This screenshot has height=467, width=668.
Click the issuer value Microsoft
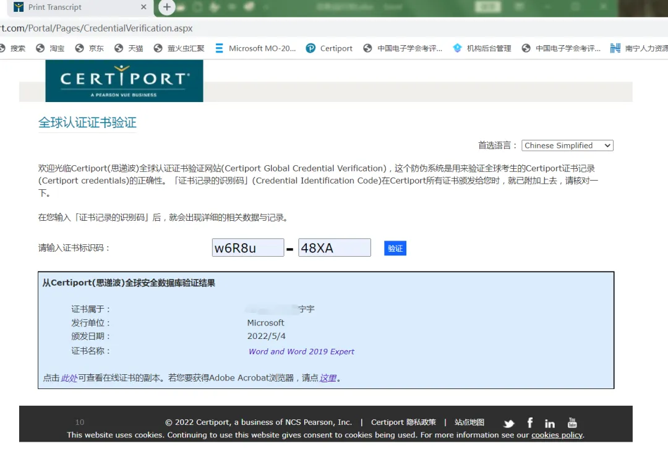265,323
